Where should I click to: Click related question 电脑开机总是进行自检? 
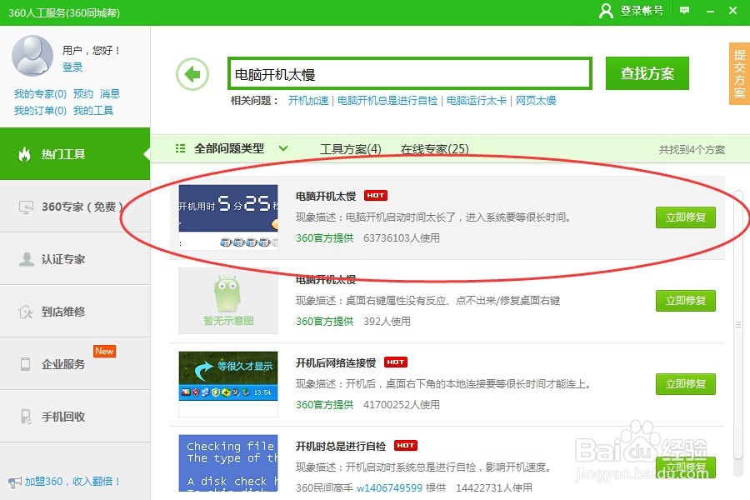(387, 101)
